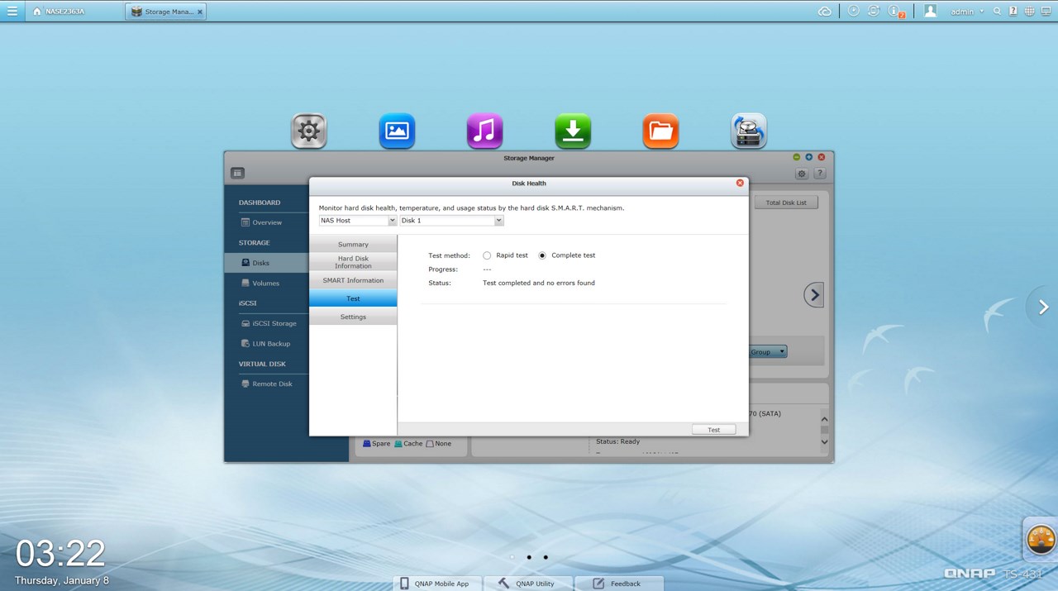Screen dimensions: 1058x591
Task: Launch Music Station app icon
Action: coord(484,131)
